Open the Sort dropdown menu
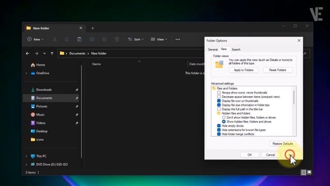 pos(136,39)
